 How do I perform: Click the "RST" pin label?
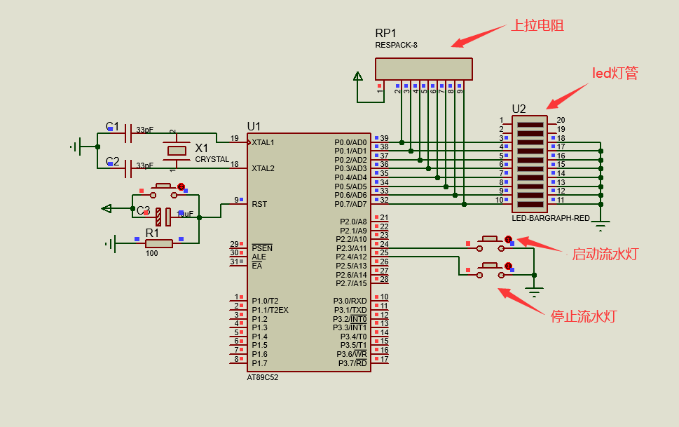259,204
